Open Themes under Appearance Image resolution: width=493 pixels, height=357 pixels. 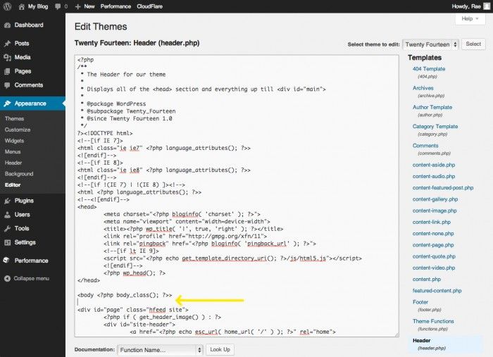[15, 118]
